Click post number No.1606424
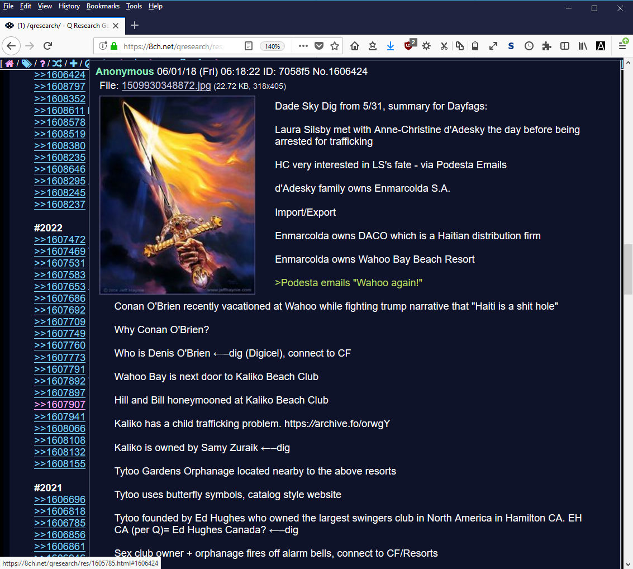This screenshot has height=569, width=633. coord(340,72)
